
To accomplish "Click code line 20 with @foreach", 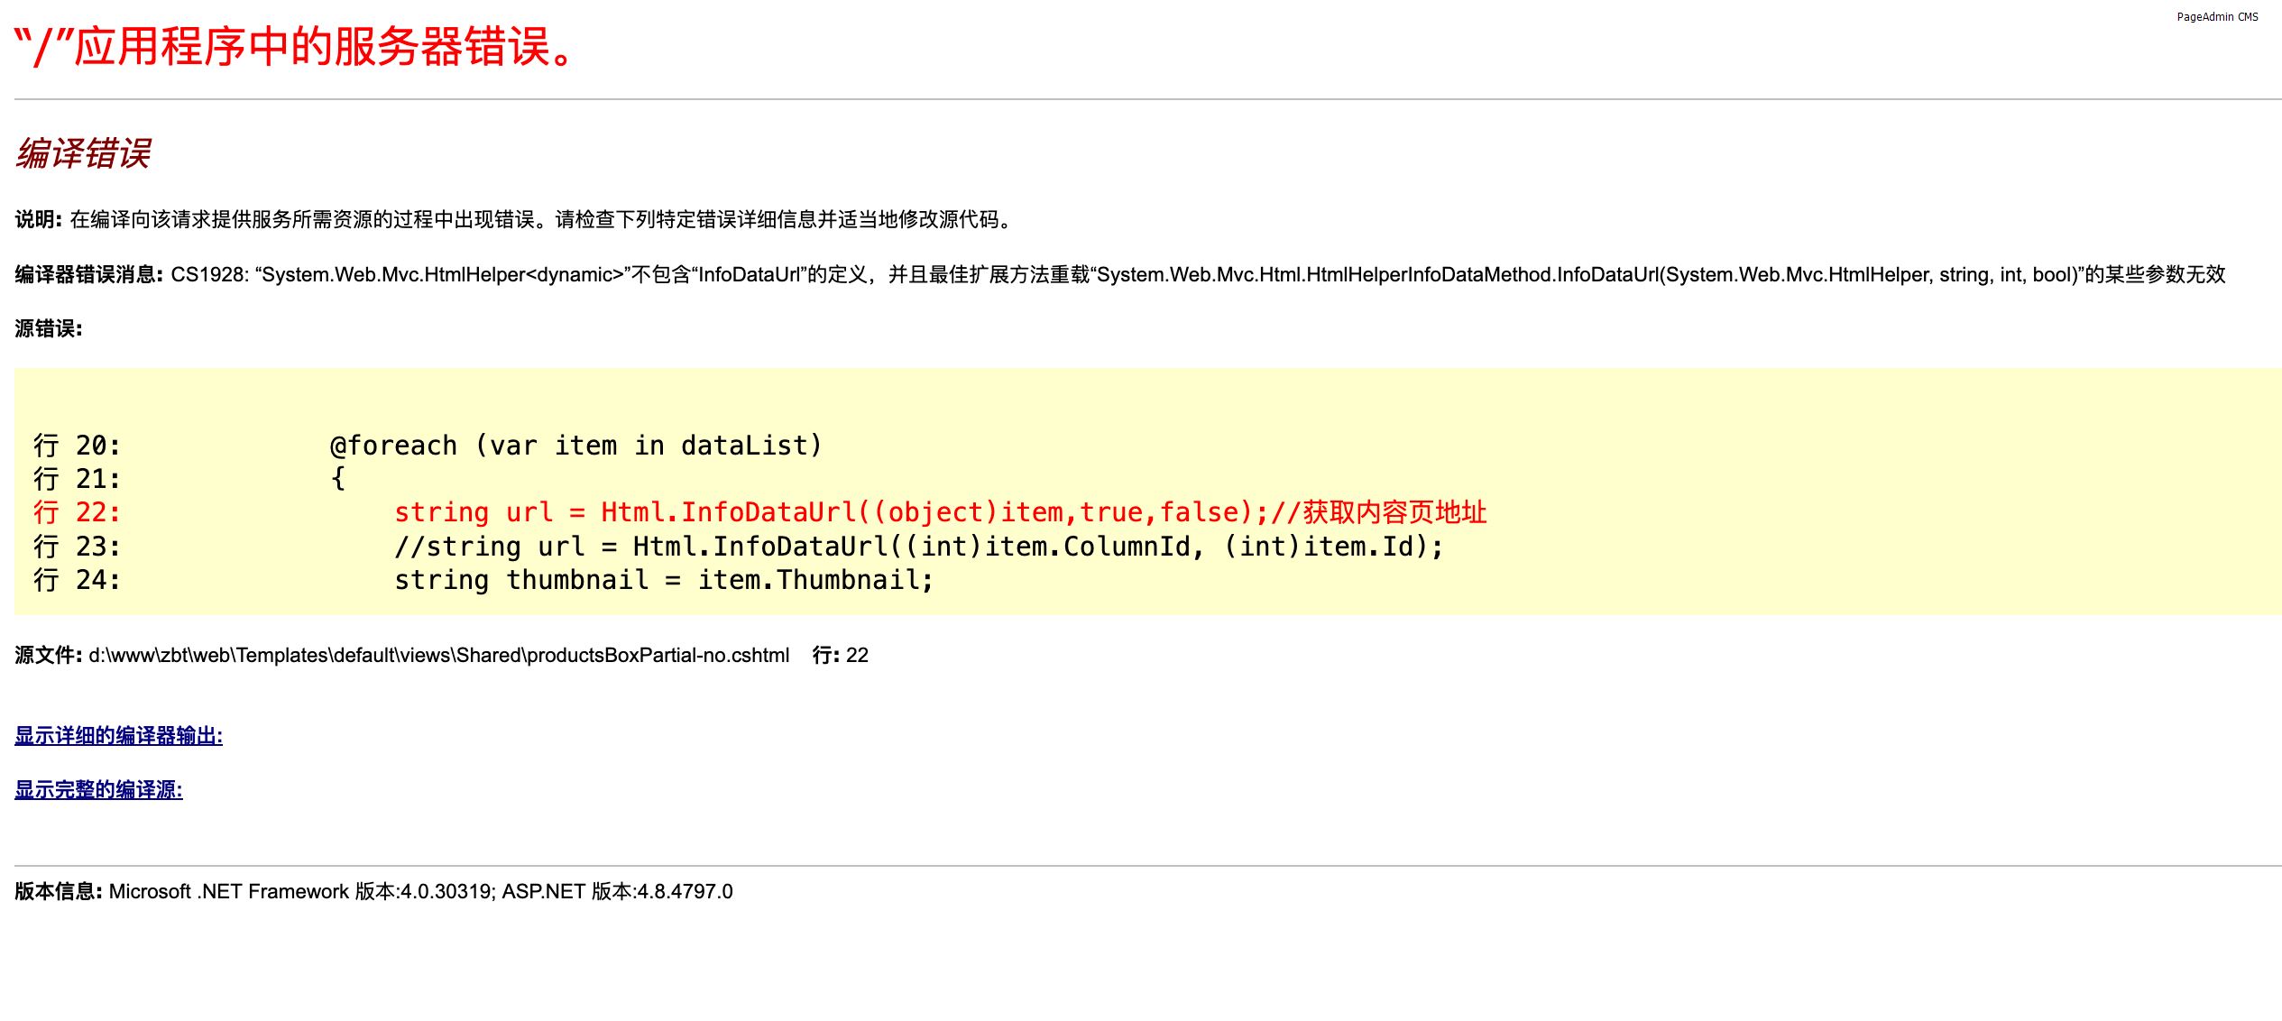I will click(575, 446).
